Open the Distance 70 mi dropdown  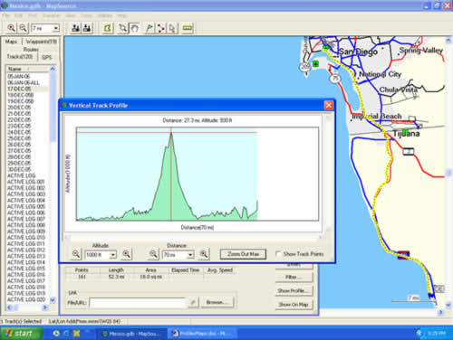click(190, 255)
